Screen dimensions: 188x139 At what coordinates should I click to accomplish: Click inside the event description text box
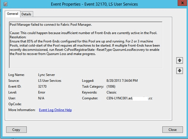coord(86,45)
